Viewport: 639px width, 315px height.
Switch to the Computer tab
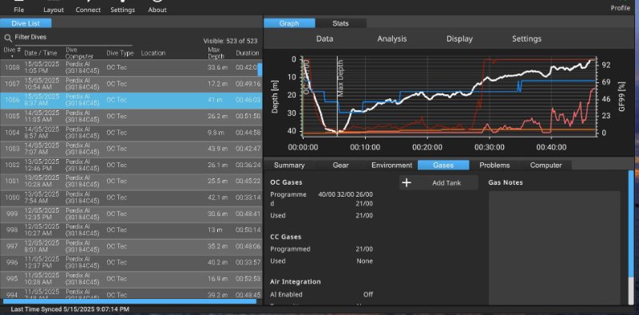coord(546,165)
